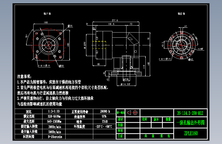The image size is (222, 144).
Task: Select the ZPLE160 model name
Action: [x=191, y=133]
